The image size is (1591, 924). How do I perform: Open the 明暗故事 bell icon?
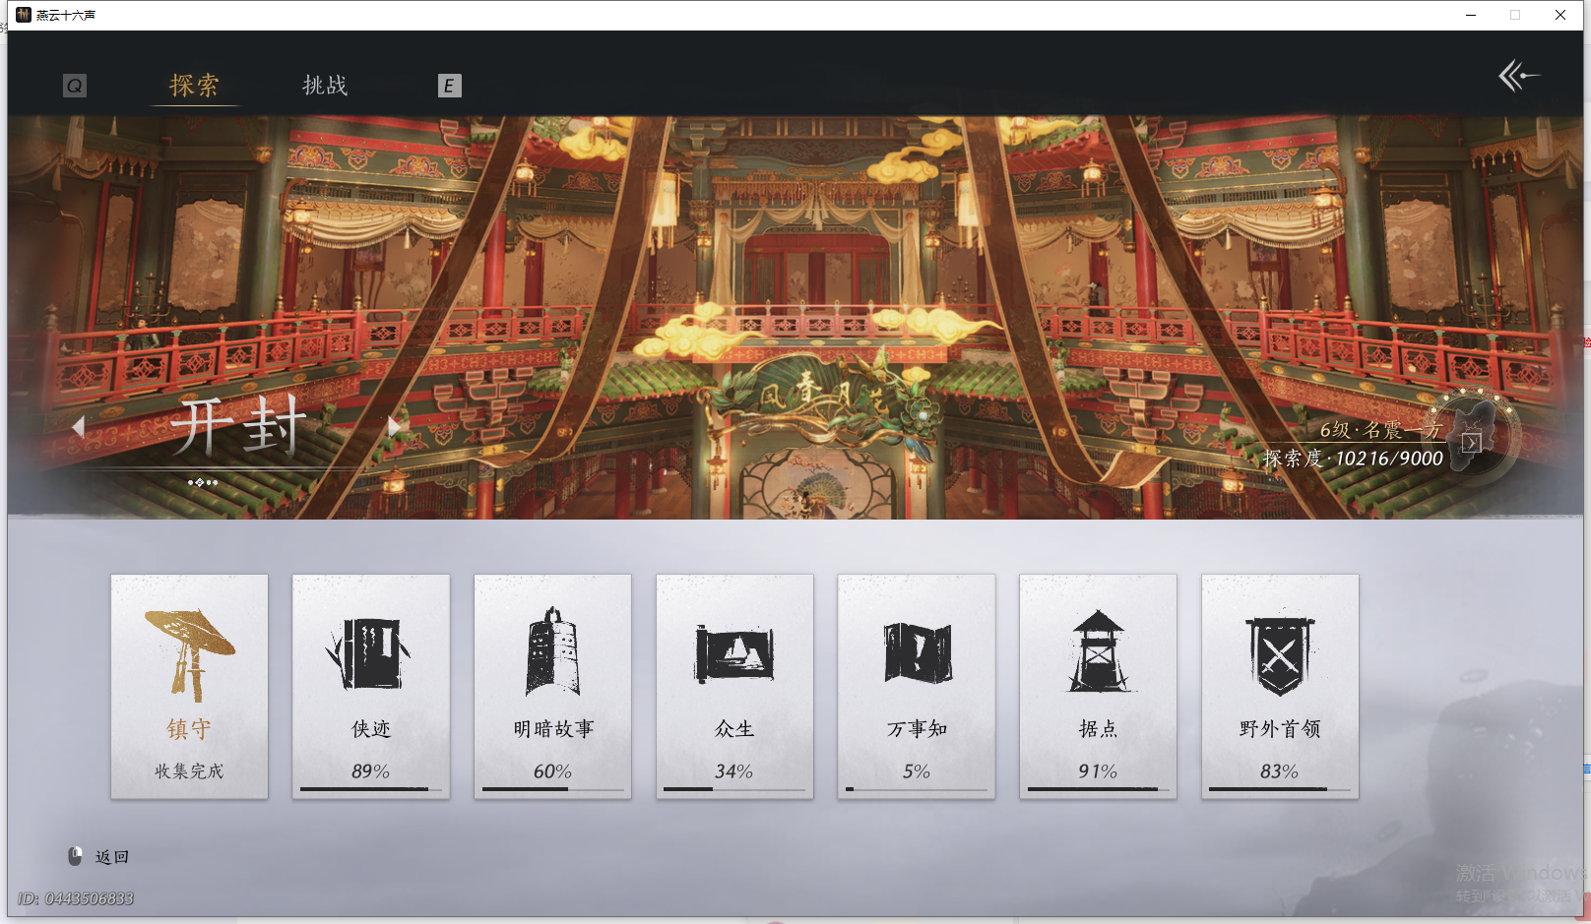[x=552, y=649]
